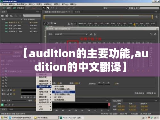Image resolution: width=160 pixels, height=120 pixels.
Task: Open the 文件(F) menu
Action: [x=4, y=4]
